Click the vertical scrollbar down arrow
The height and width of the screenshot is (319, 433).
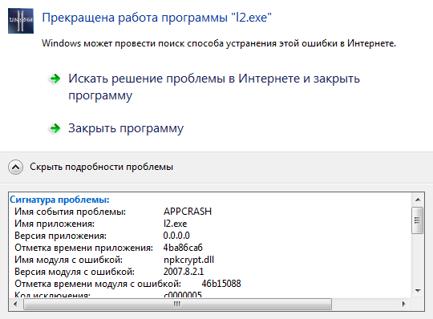pos(418,291)
